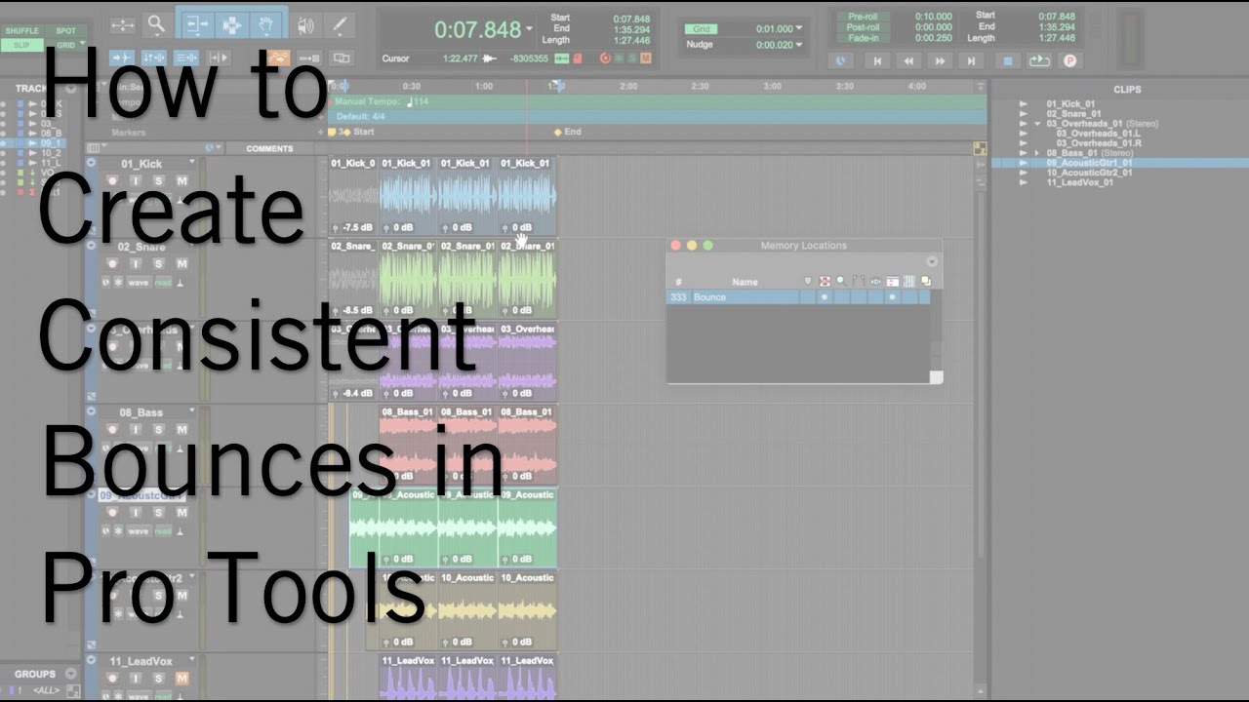Screen dimensions: 1249x702
Task: Click Go to End transport button
Action: tap(971, 60)
